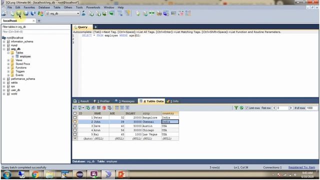Screen dimensions: 320x180
Task: Check the row checkbox for Raj
Action: point(75,134)
